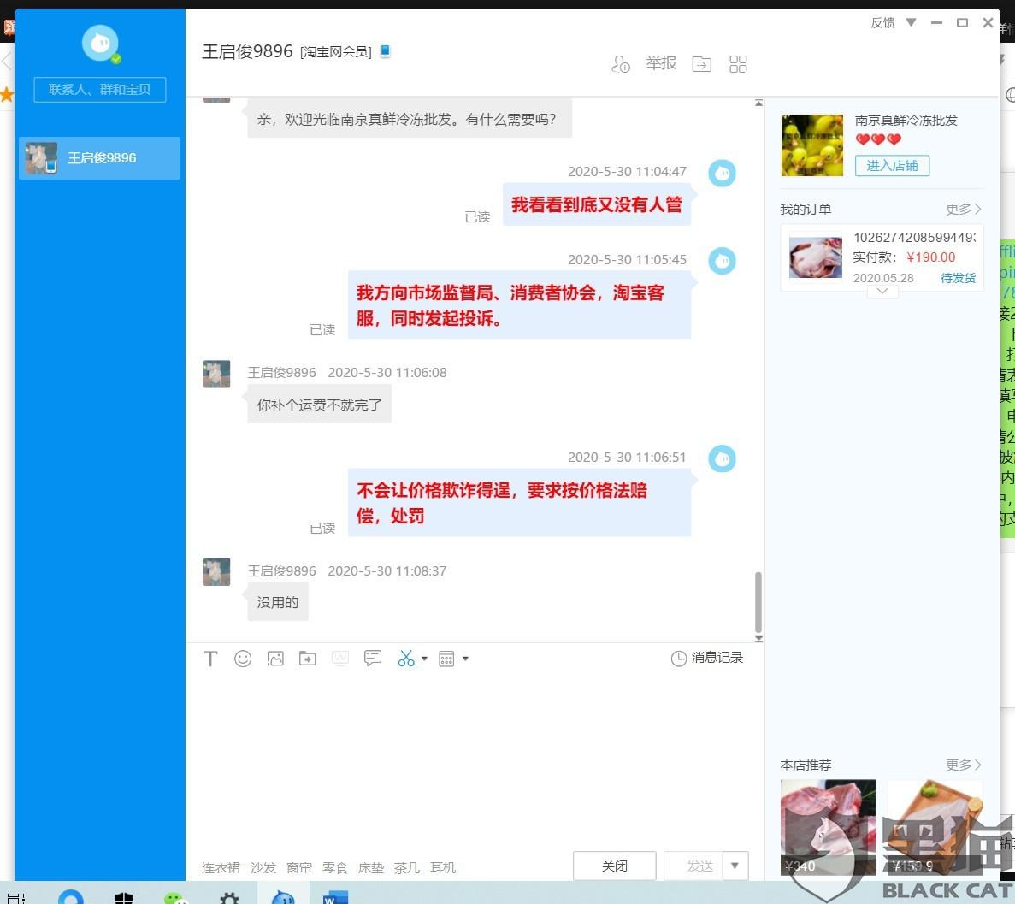Screen dimensions: 1015x904
Task: Click the send file folder icon
Action: (308, 659)
